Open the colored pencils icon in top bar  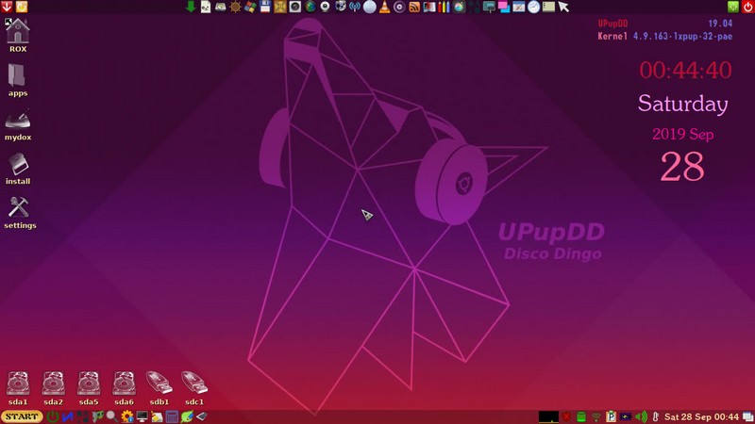pos(444,7)
